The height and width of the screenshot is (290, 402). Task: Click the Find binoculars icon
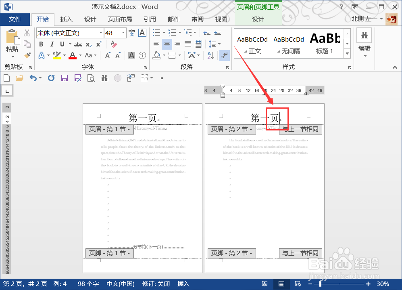[104, 78]
